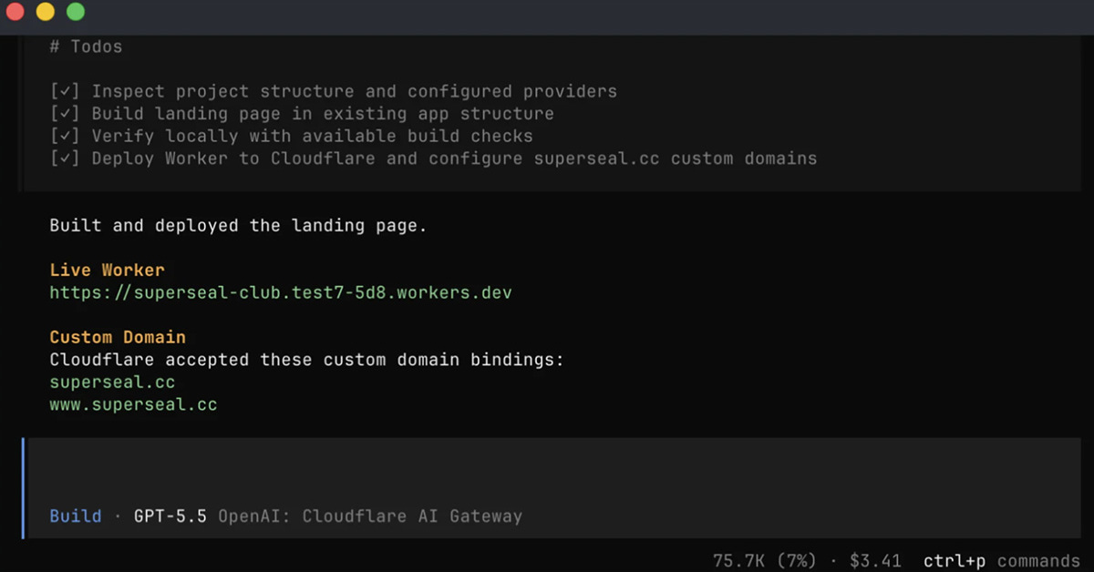
Task: Click the OpenAI: Cloudflare AI Gateway provider label
Action: (370, 516)
